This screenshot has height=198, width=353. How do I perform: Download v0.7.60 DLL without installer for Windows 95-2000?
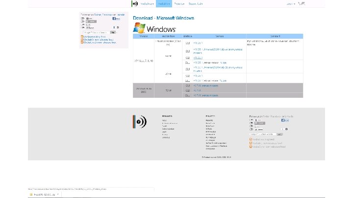[205, 95]
